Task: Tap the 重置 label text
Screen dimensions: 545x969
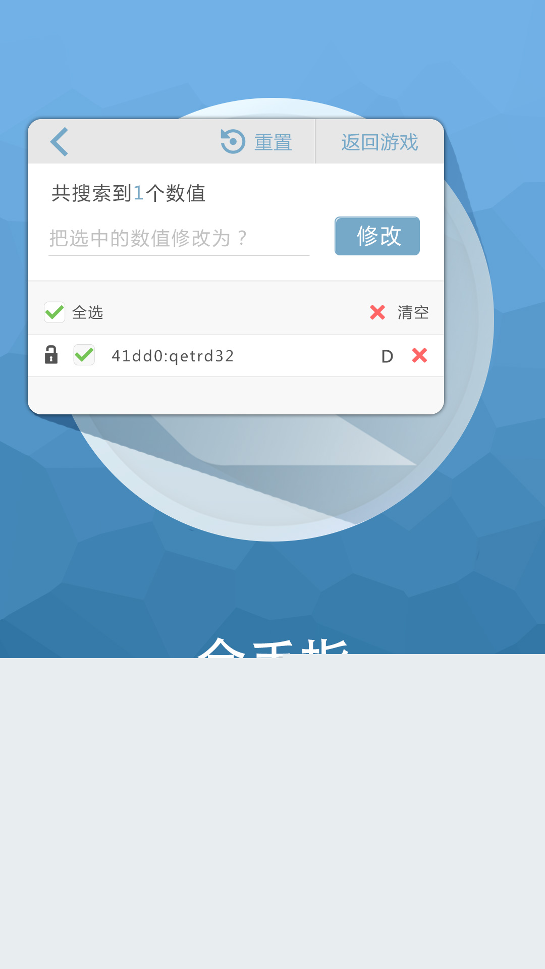Action: 273,143
